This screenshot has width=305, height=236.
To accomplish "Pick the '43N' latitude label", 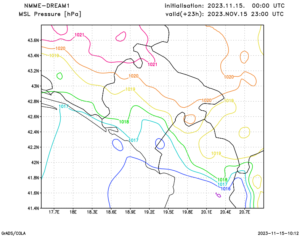I will [x=35, y=86].
